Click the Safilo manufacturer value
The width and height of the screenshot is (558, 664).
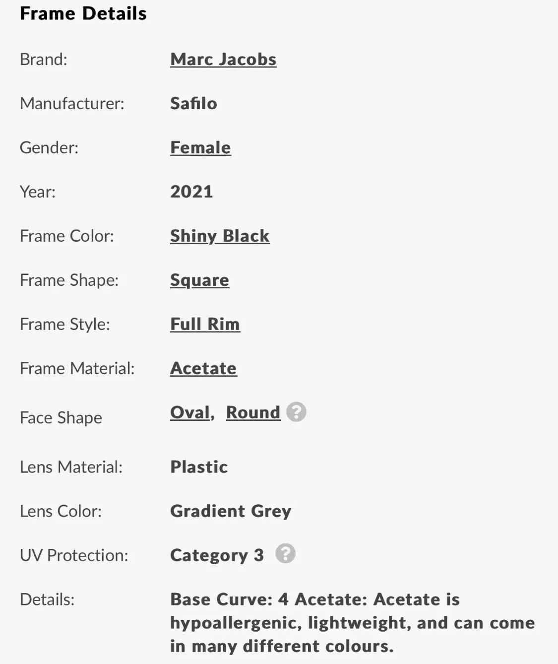point(193,103)
